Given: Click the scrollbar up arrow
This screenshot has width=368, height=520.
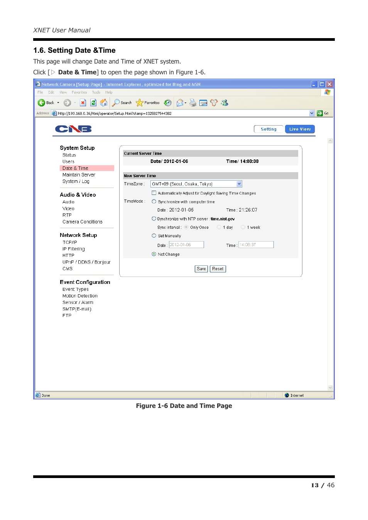Looking at the screenshot, I should click(330, 141).
